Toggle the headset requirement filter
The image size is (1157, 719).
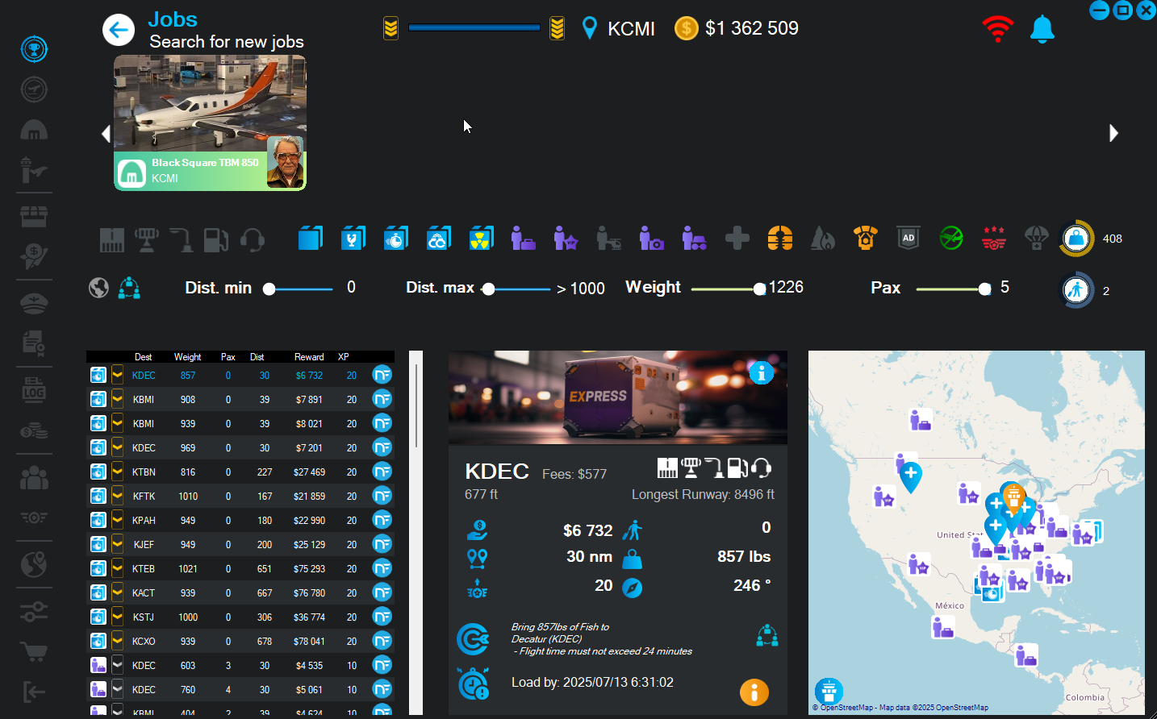tap(253, 239)
